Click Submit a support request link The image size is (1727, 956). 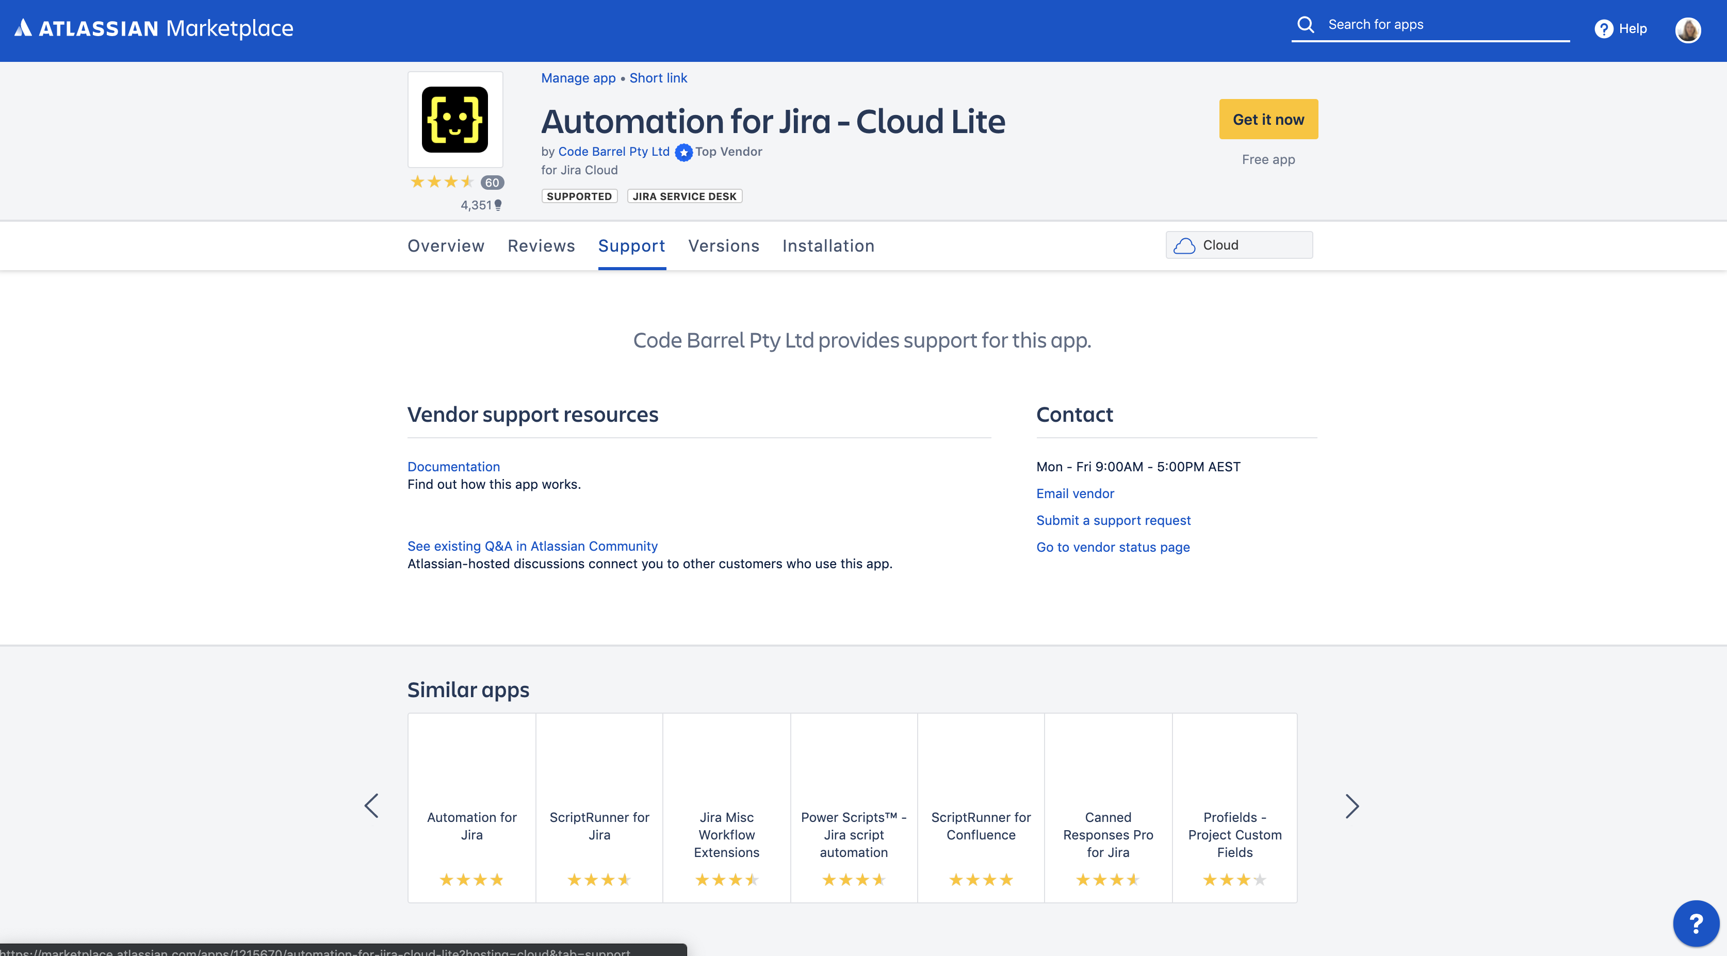click(1113, 520)
